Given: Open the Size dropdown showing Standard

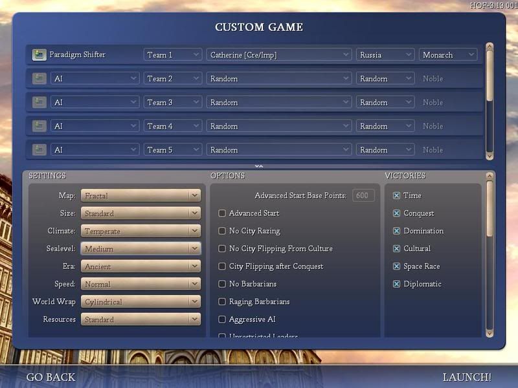Looking at the screenshot, I should click(x=141, y=213).
